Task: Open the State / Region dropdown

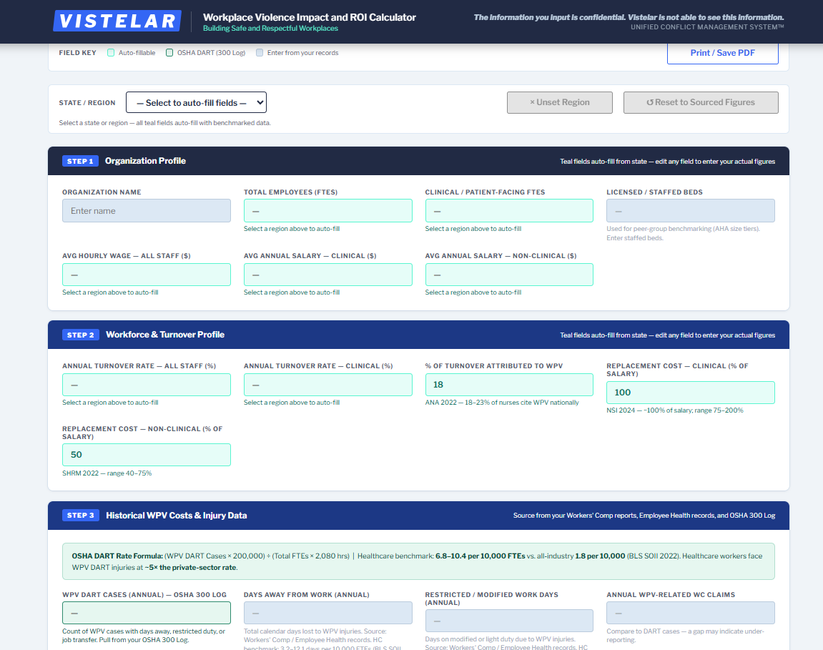Action: point(196,102)
